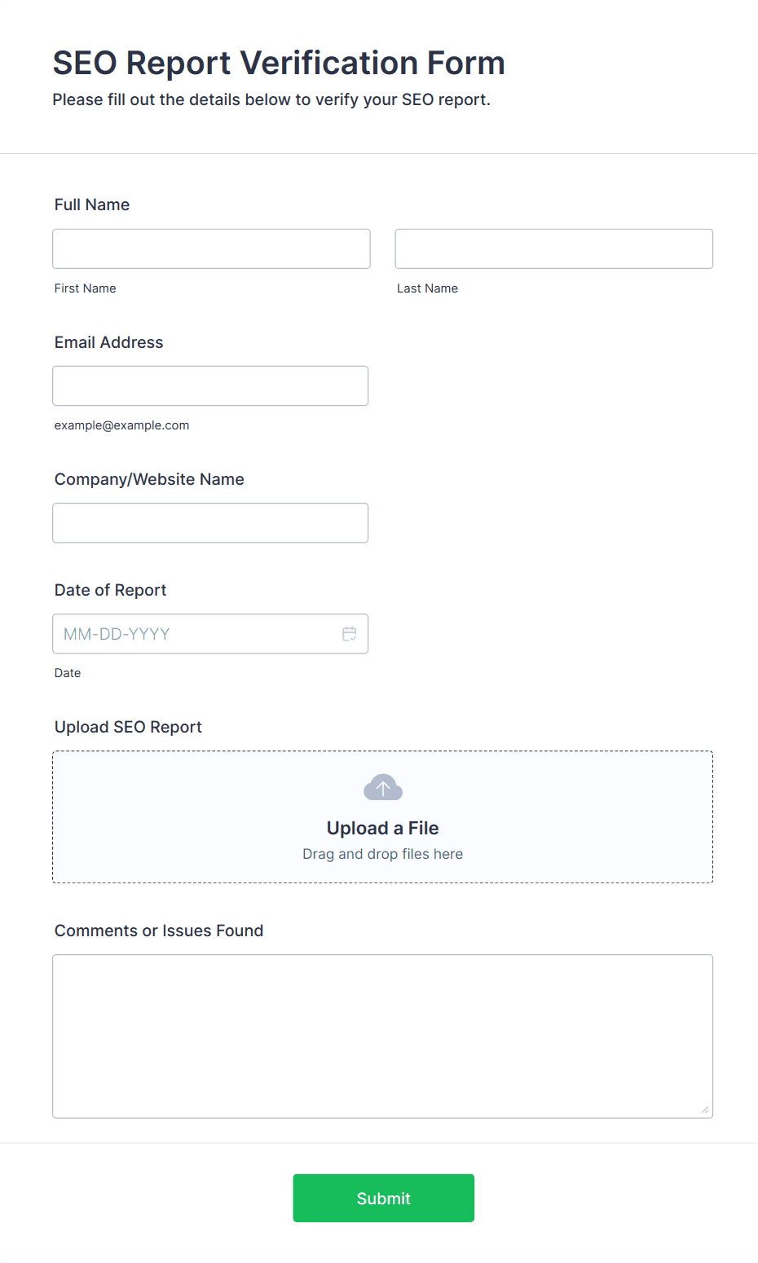Click the Full Name label
758x1263 pixels.
tap(92, 205)
